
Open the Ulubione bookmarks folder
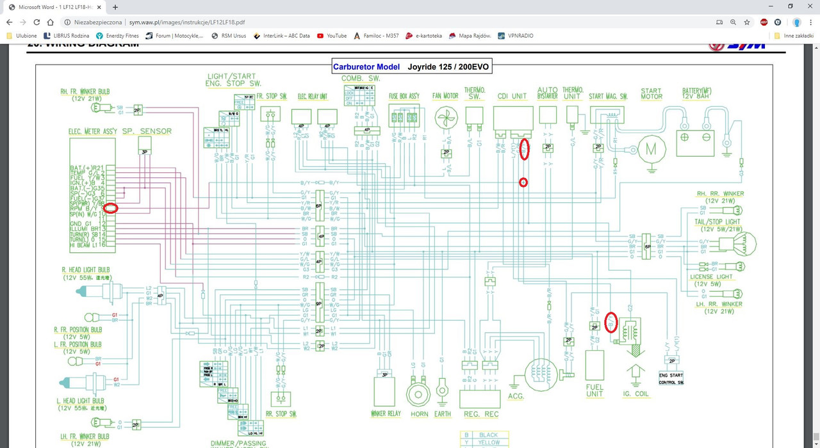coord(22,36)
